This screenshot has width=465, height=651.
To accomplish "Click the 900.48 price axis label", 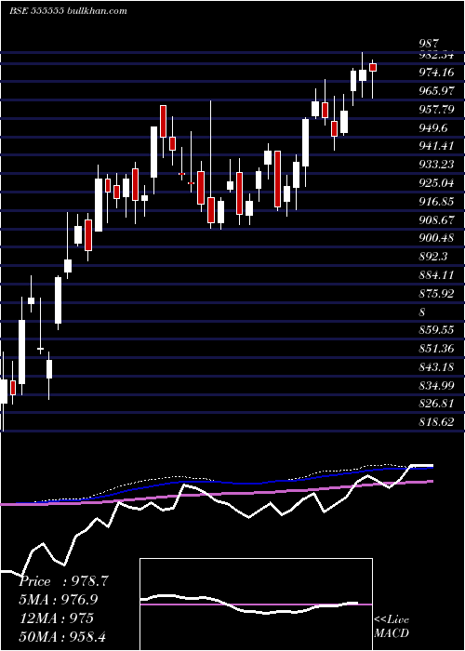I will pos(436,238).
